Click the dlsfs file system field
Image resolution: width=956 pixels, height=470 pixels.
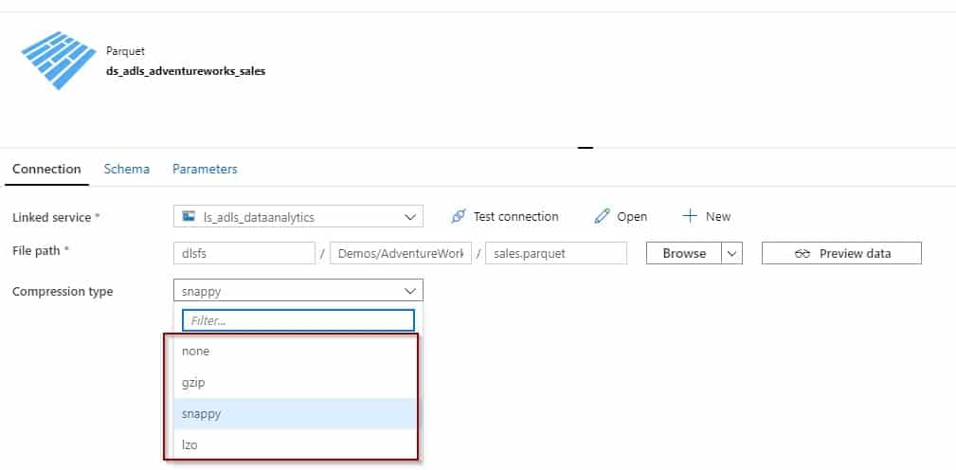point(244,254)
